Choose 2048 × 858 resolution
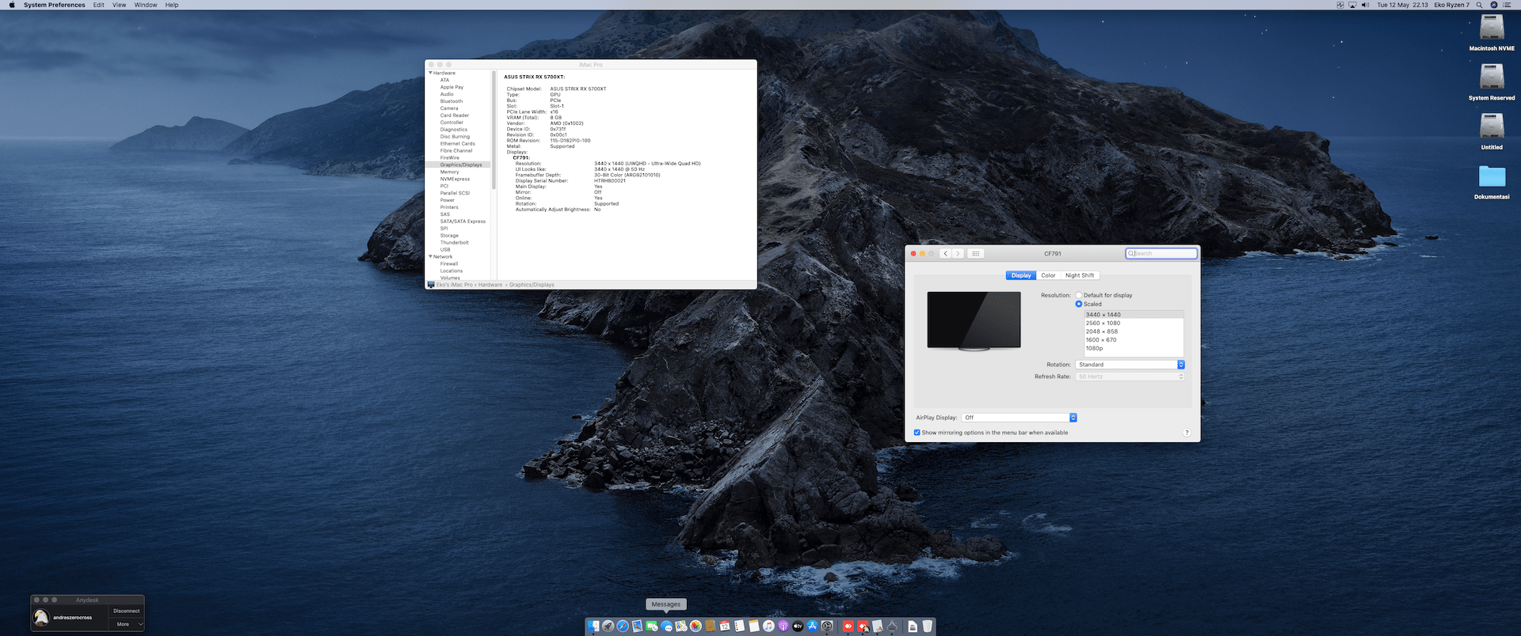Viewport: 1521px width, 636px height. 1134,331
